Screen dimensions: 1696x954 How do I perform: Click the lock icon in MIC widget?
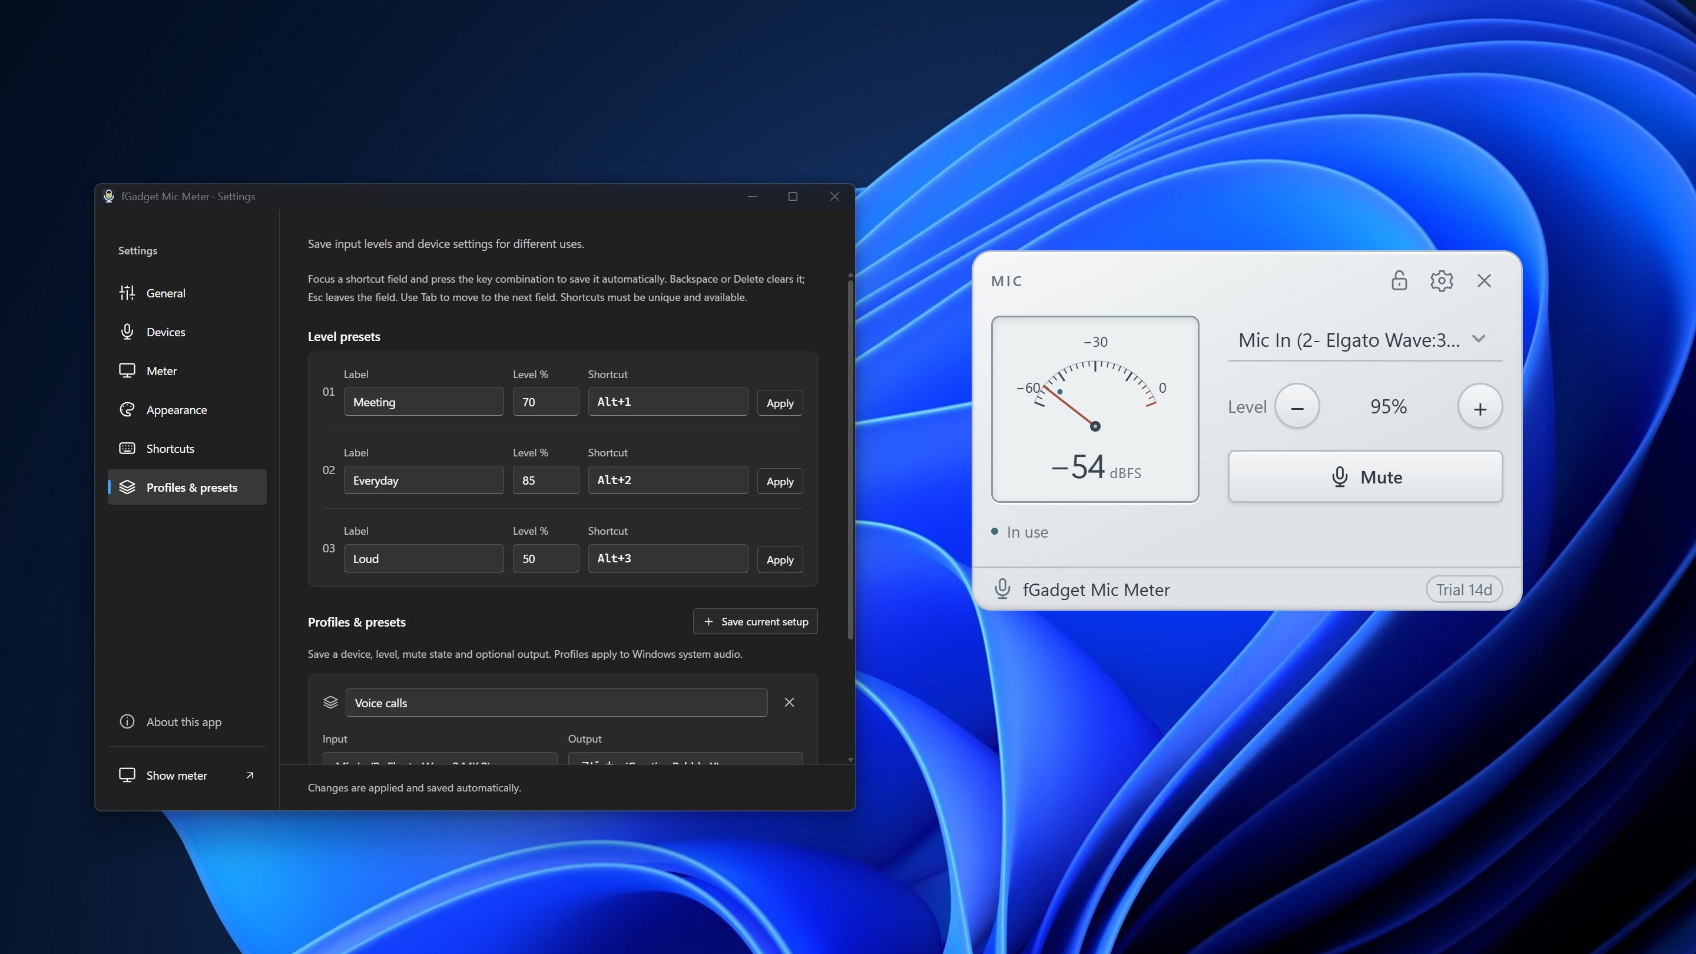(x=1399, y=280)
